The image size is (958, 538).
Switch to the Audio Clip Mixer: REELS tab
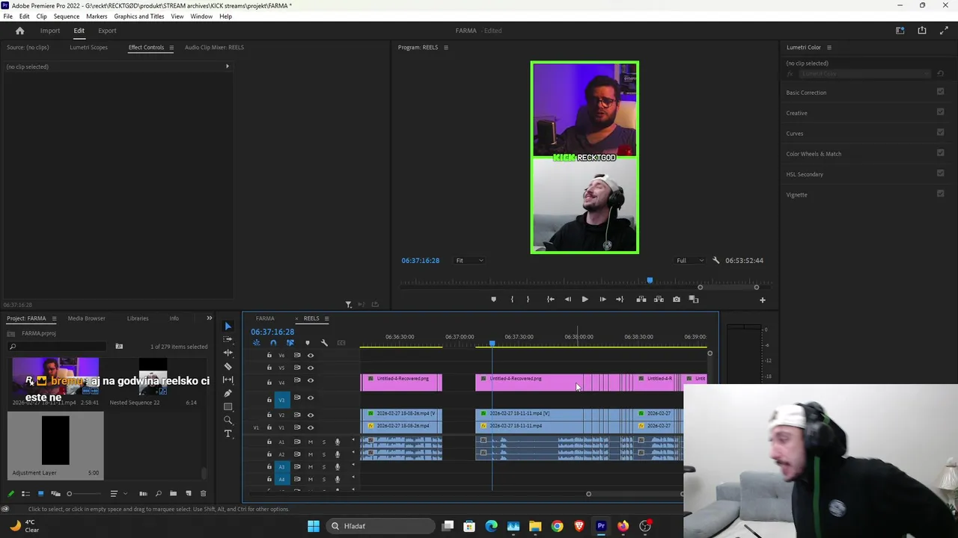(214, 47)
